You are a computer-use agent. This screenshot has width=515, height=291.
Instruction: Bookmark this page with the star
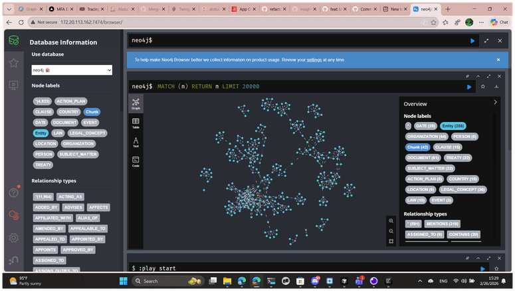tap(433, 23)
